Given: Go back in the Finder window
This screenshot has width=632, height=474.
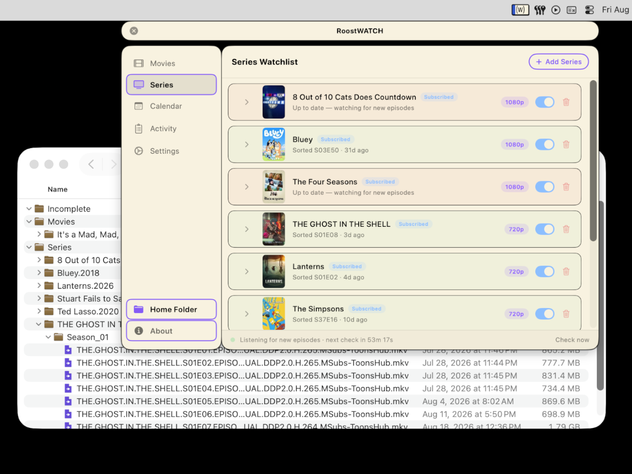Looking at the screenshot, I should [x=91, y=164].
